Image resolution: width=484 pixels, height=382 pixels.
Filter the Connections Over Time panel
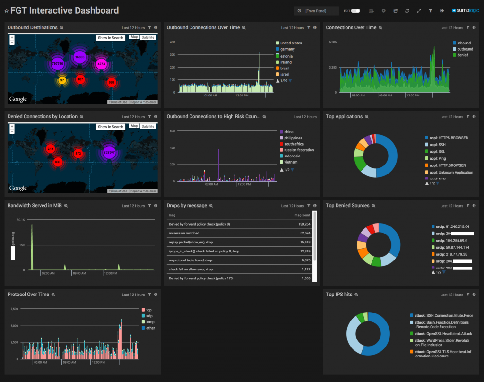[x=468, y=28]
